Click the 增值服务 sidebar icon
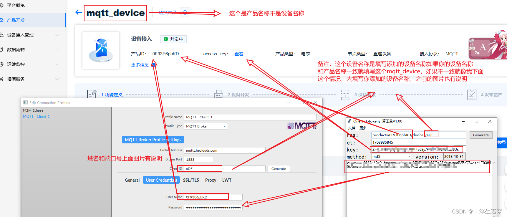This screenshot has width=507, height=217. coord(1,79)
